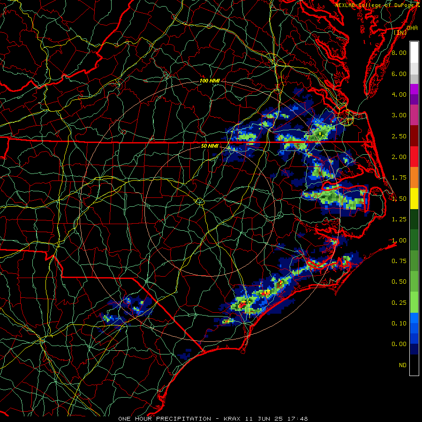Pick the bright red swatch in the color scale

414,157
